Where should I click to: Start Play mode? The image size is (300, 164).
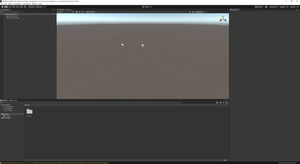click(143, 7)
